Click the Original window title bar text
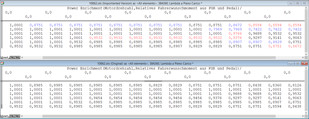The width and height of the screenshot is (309, 119). click(x=146, y=63)
